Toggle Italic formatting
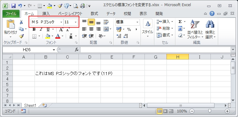 41,29
